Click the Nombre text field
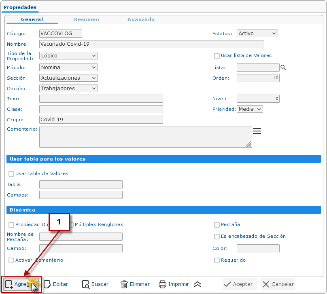Image resolution: width=327 pixels, height=294 pixels. click(x=151, y=44)
